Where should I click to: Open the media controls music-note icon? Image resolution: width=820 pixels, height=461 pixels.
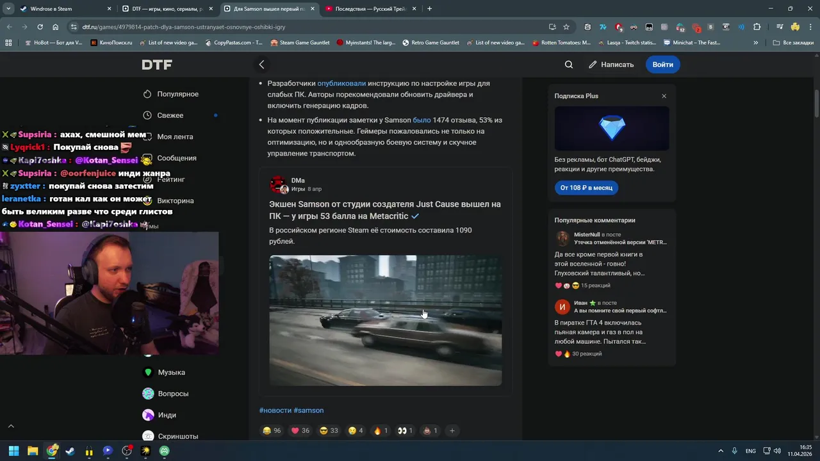(x=780, y=27)
